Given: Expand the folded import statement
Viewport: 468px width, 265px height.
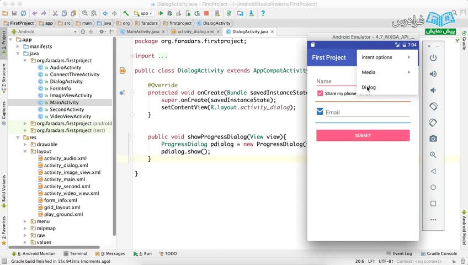Looking at the screenshot, I should [x=132, y=56].
